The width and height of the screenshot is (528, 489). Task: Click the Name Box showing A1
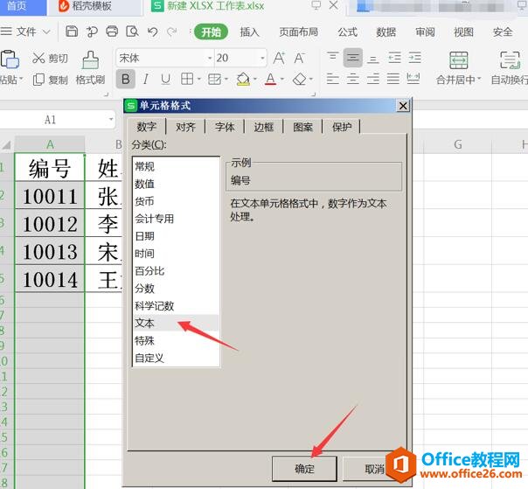click(50, 120)
